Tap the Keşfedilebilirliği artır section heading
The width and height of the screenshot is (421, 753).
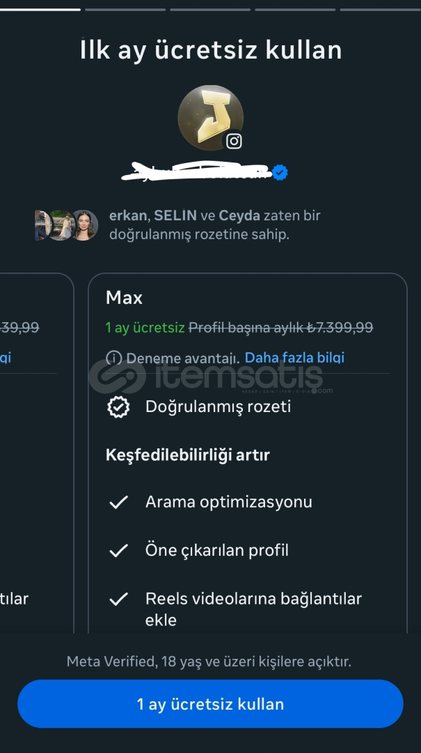187,455
